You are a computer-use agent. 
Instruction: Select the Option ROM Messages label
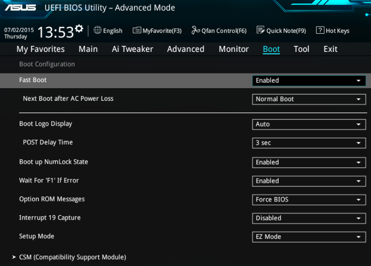(52, 199)
